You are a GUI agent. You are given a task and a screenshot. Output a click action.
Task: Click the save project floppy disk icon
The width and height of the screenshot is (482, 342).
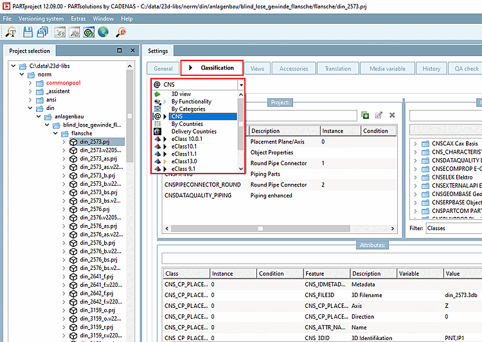(x=28, y=32)
